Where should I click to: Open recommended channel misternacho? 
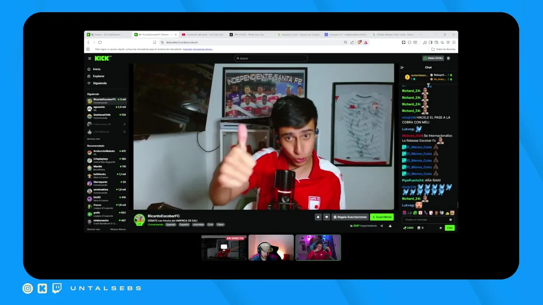[106, 222]
